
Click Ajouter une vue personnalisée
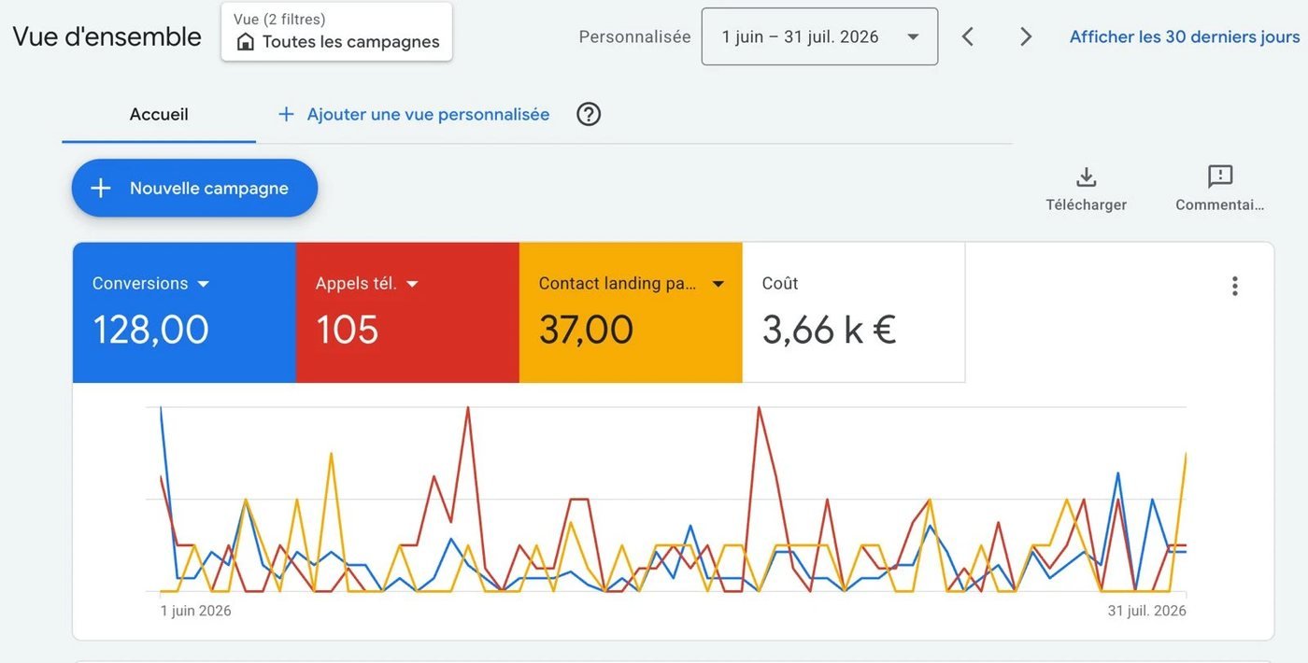point(428,114)
